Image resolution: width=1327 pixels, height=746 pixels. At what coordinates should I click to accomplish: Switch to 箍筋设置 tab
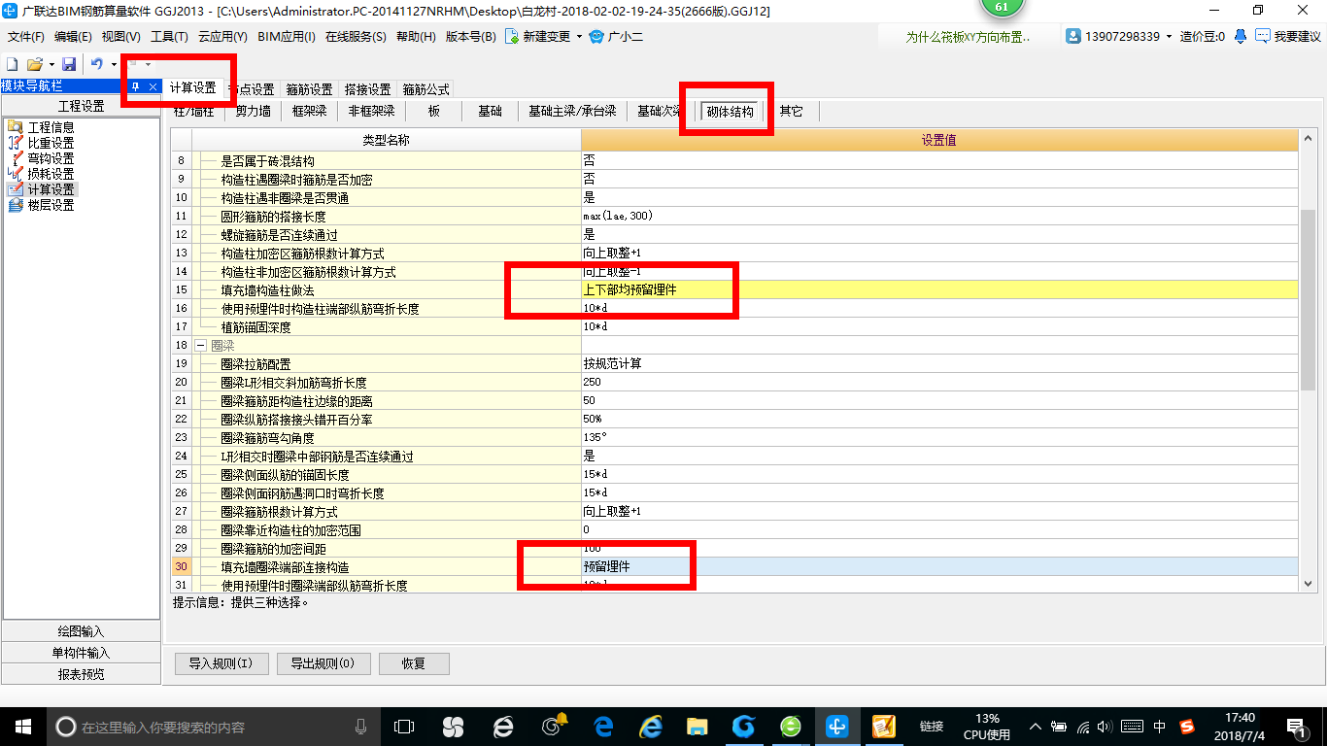309,89
